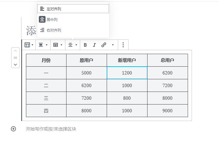
Task: Click the 6200 cell in the 总用户 column
Action: point(168,73)
